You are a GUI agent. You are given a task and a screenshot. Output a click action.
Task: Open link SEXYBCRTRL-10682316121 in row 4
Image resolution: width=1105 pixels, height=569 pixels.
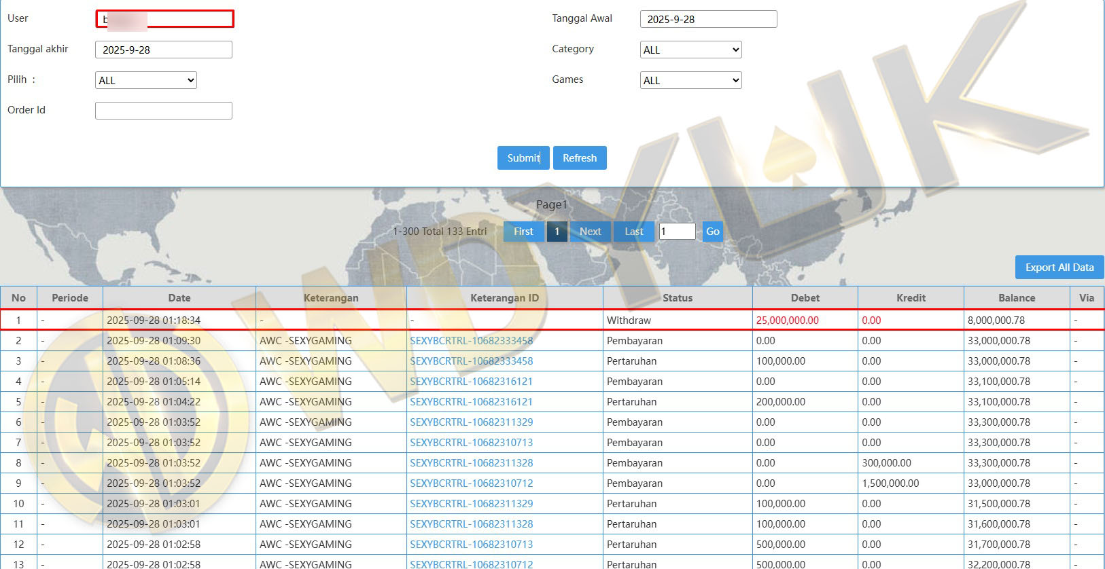[x=471, y=382]
